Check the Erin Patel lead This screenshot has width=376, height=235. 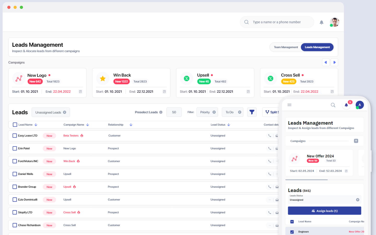[15, 149]
